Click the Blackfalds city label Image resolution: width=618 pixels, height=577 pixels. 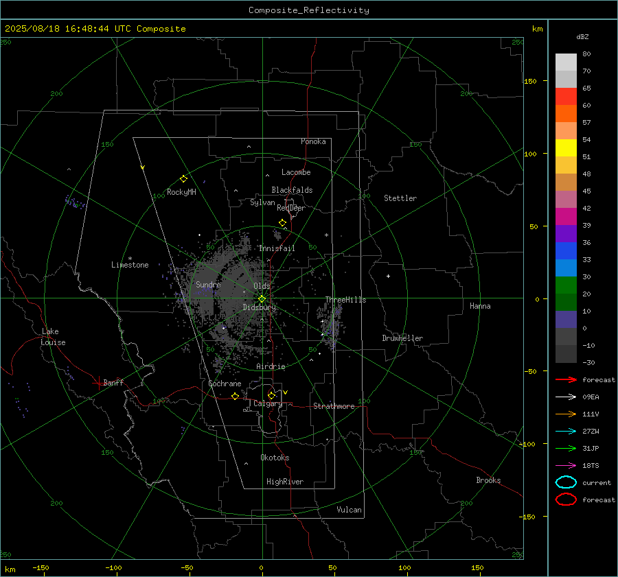point(292,190)
